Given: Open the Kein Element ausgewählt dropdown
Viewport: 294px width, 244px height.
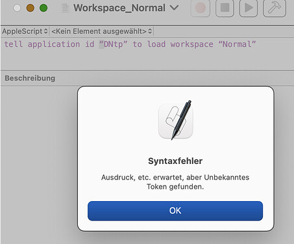Looking at the screenshot, I should click(101, 31).
